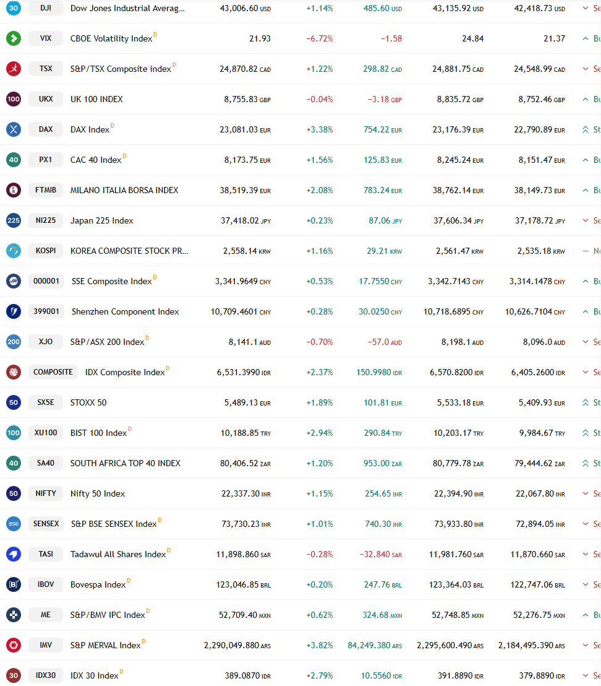601x686 pixels.
Task: Click DAX change percentage +3.38%
Action: pos(319,130)
